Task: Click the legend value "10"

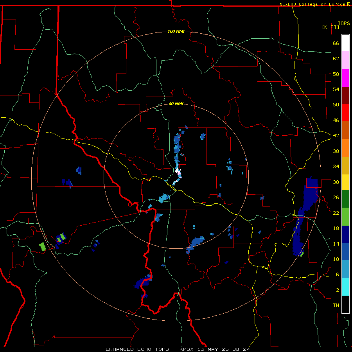Action: [x=336, y=259]
